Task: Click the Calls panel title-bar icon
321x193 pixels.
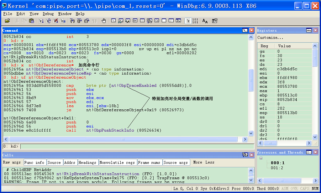Action: tap(245, 155)
